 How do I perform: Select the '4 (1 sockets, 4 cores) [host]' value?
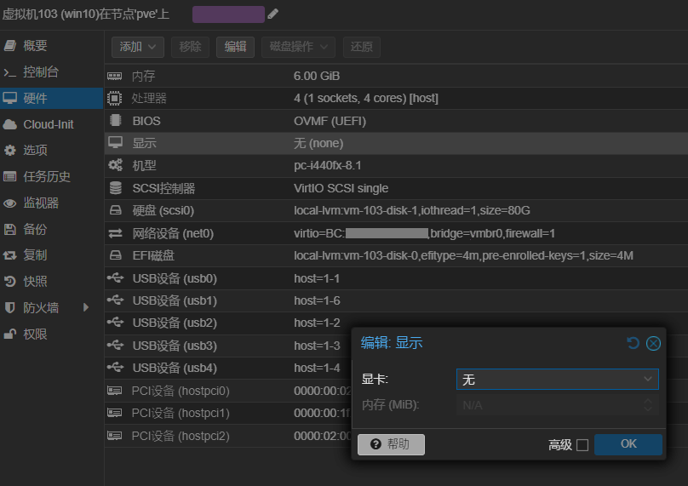click(366, 98)
